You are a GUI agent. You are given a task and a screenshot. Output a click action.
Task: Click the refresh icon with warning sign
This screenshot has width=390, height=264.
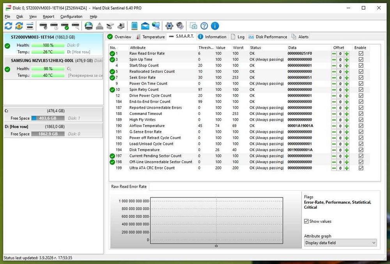coord(19,26)
